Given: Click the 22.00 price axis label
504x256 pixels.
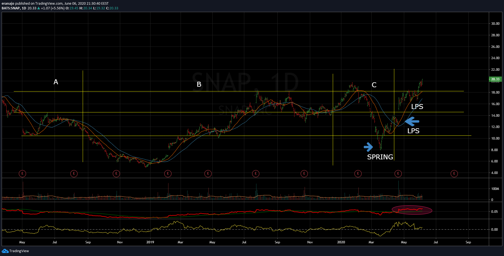Looking at the screenshot, I should (x=495, y=70).
